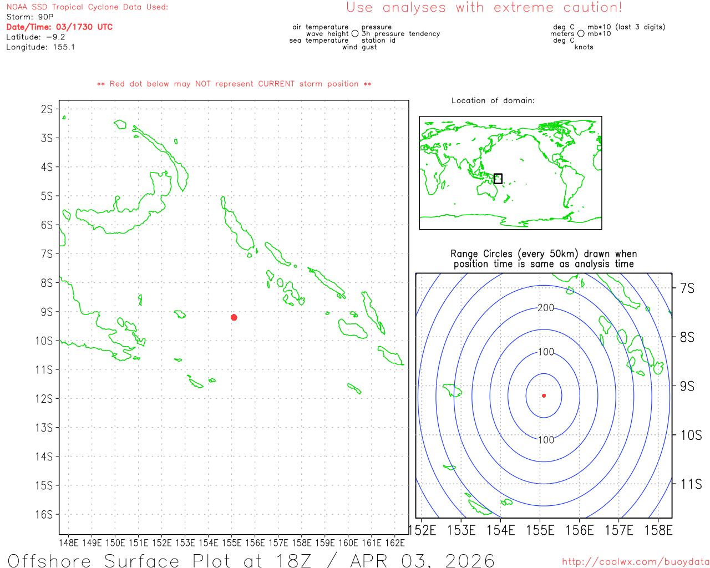Viewport: 710px width, 568px height.
Task: Click the 148E longitude label on main map
Action: pyautogui.click(x=68, y=542)
